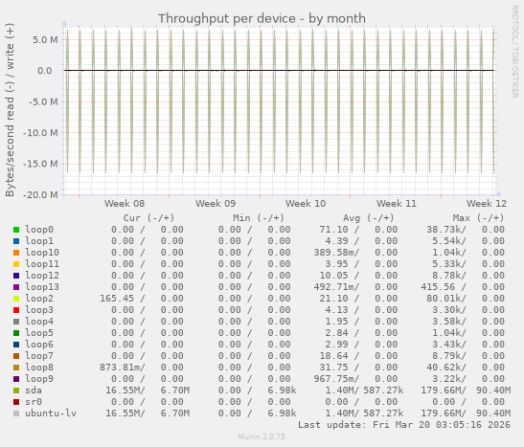Click the lime loop2 legend swatch
The height and width of the screenshot is (447, 524).
click(x=16, y=299)
